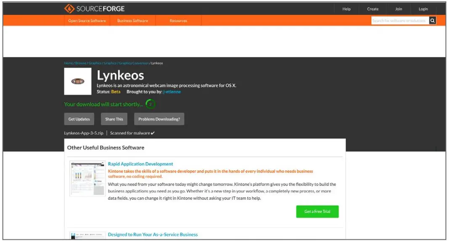Open the Open Source Software menu
The image size is (449, 241).
tap(87, 21)
